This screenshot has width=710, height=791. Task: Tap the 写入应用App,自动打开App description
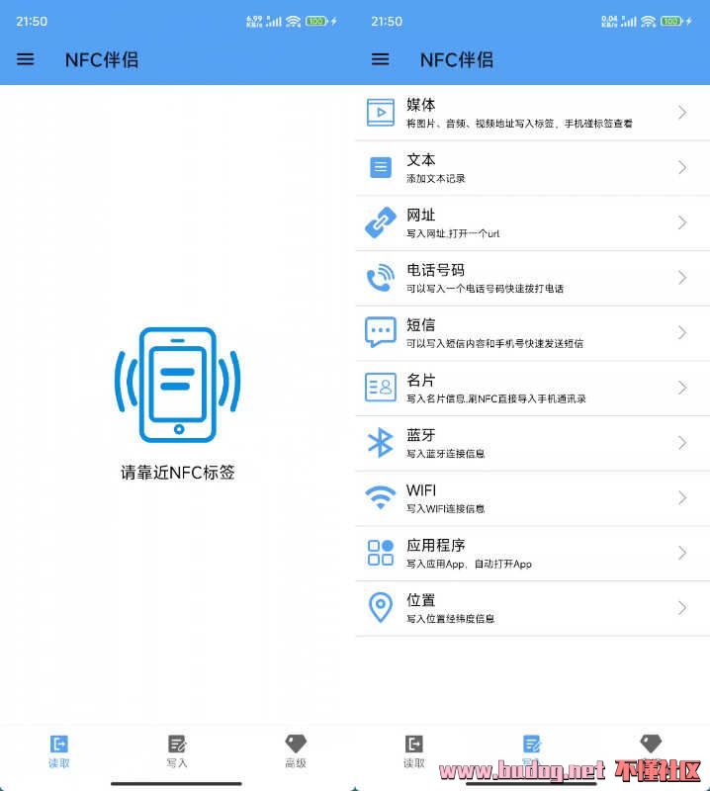coord(469,564)
